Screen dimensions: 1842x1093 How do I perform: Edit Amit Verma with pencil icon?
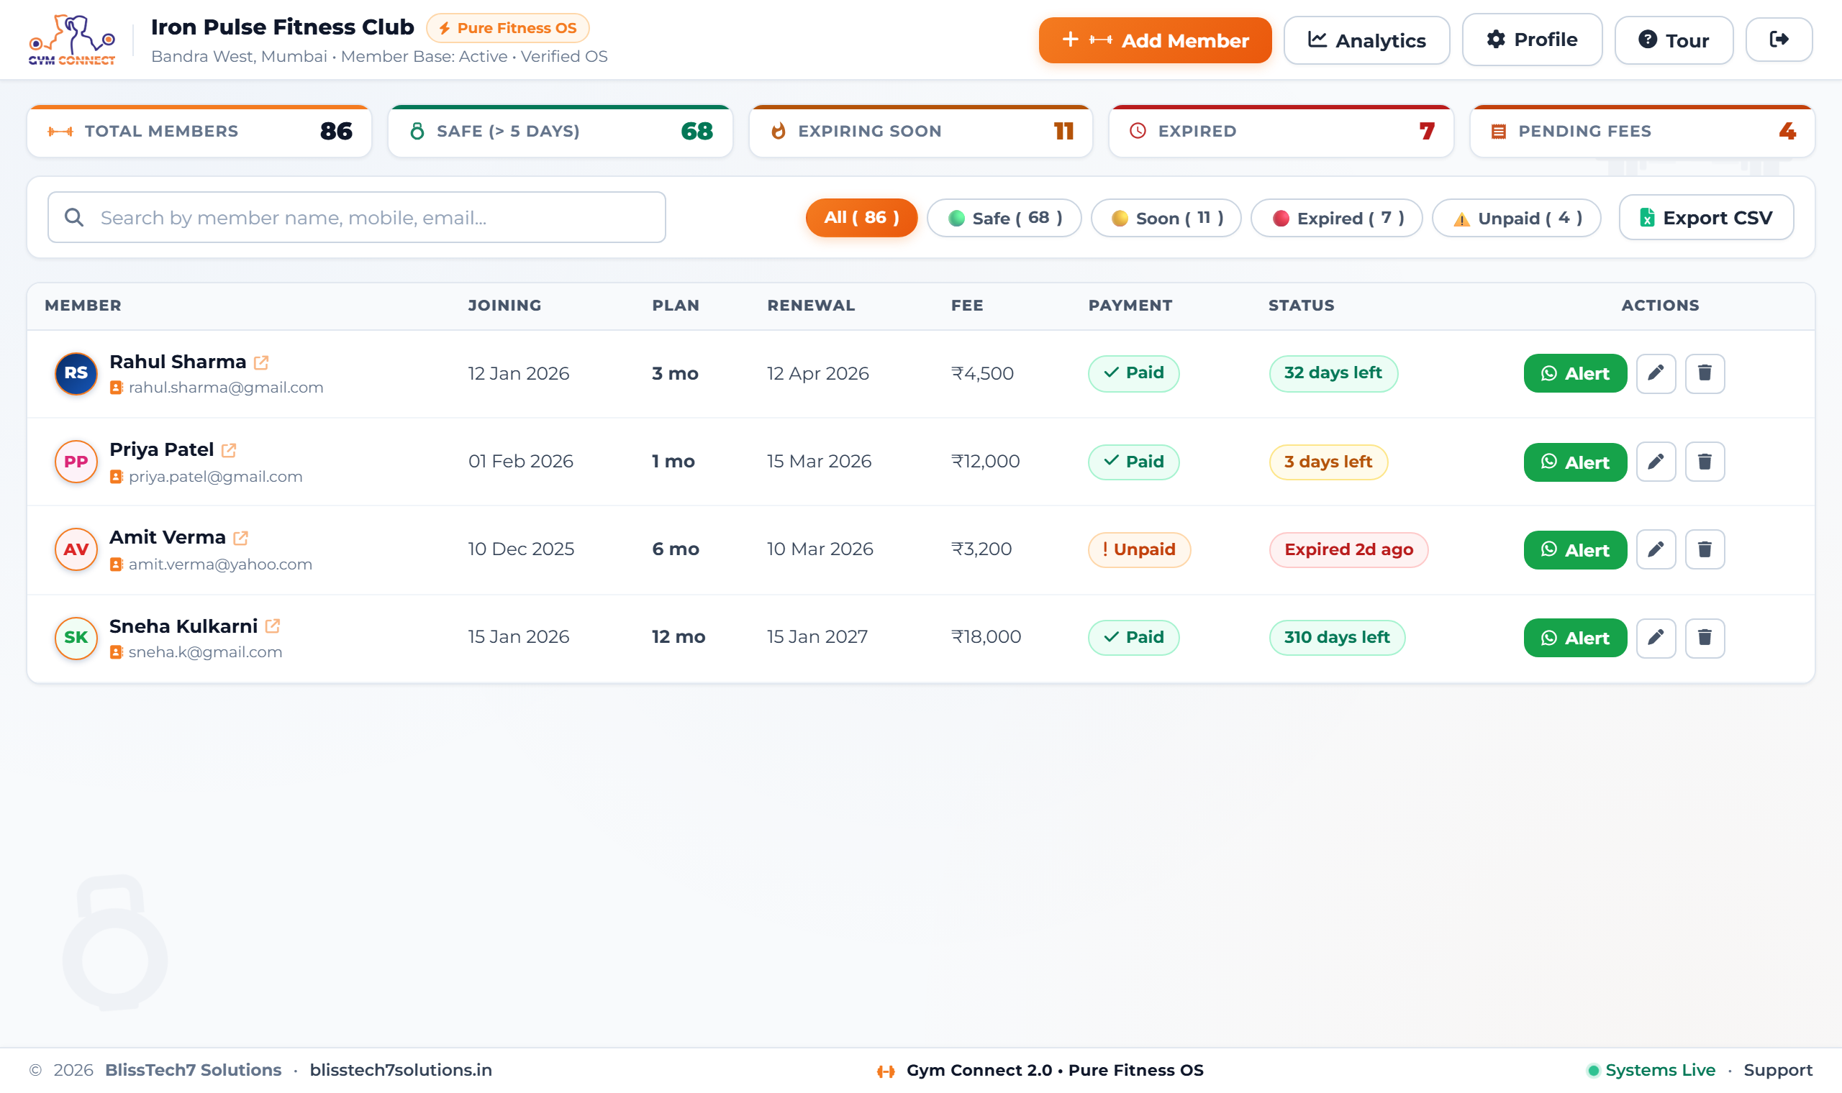[x=1656, y=549]
